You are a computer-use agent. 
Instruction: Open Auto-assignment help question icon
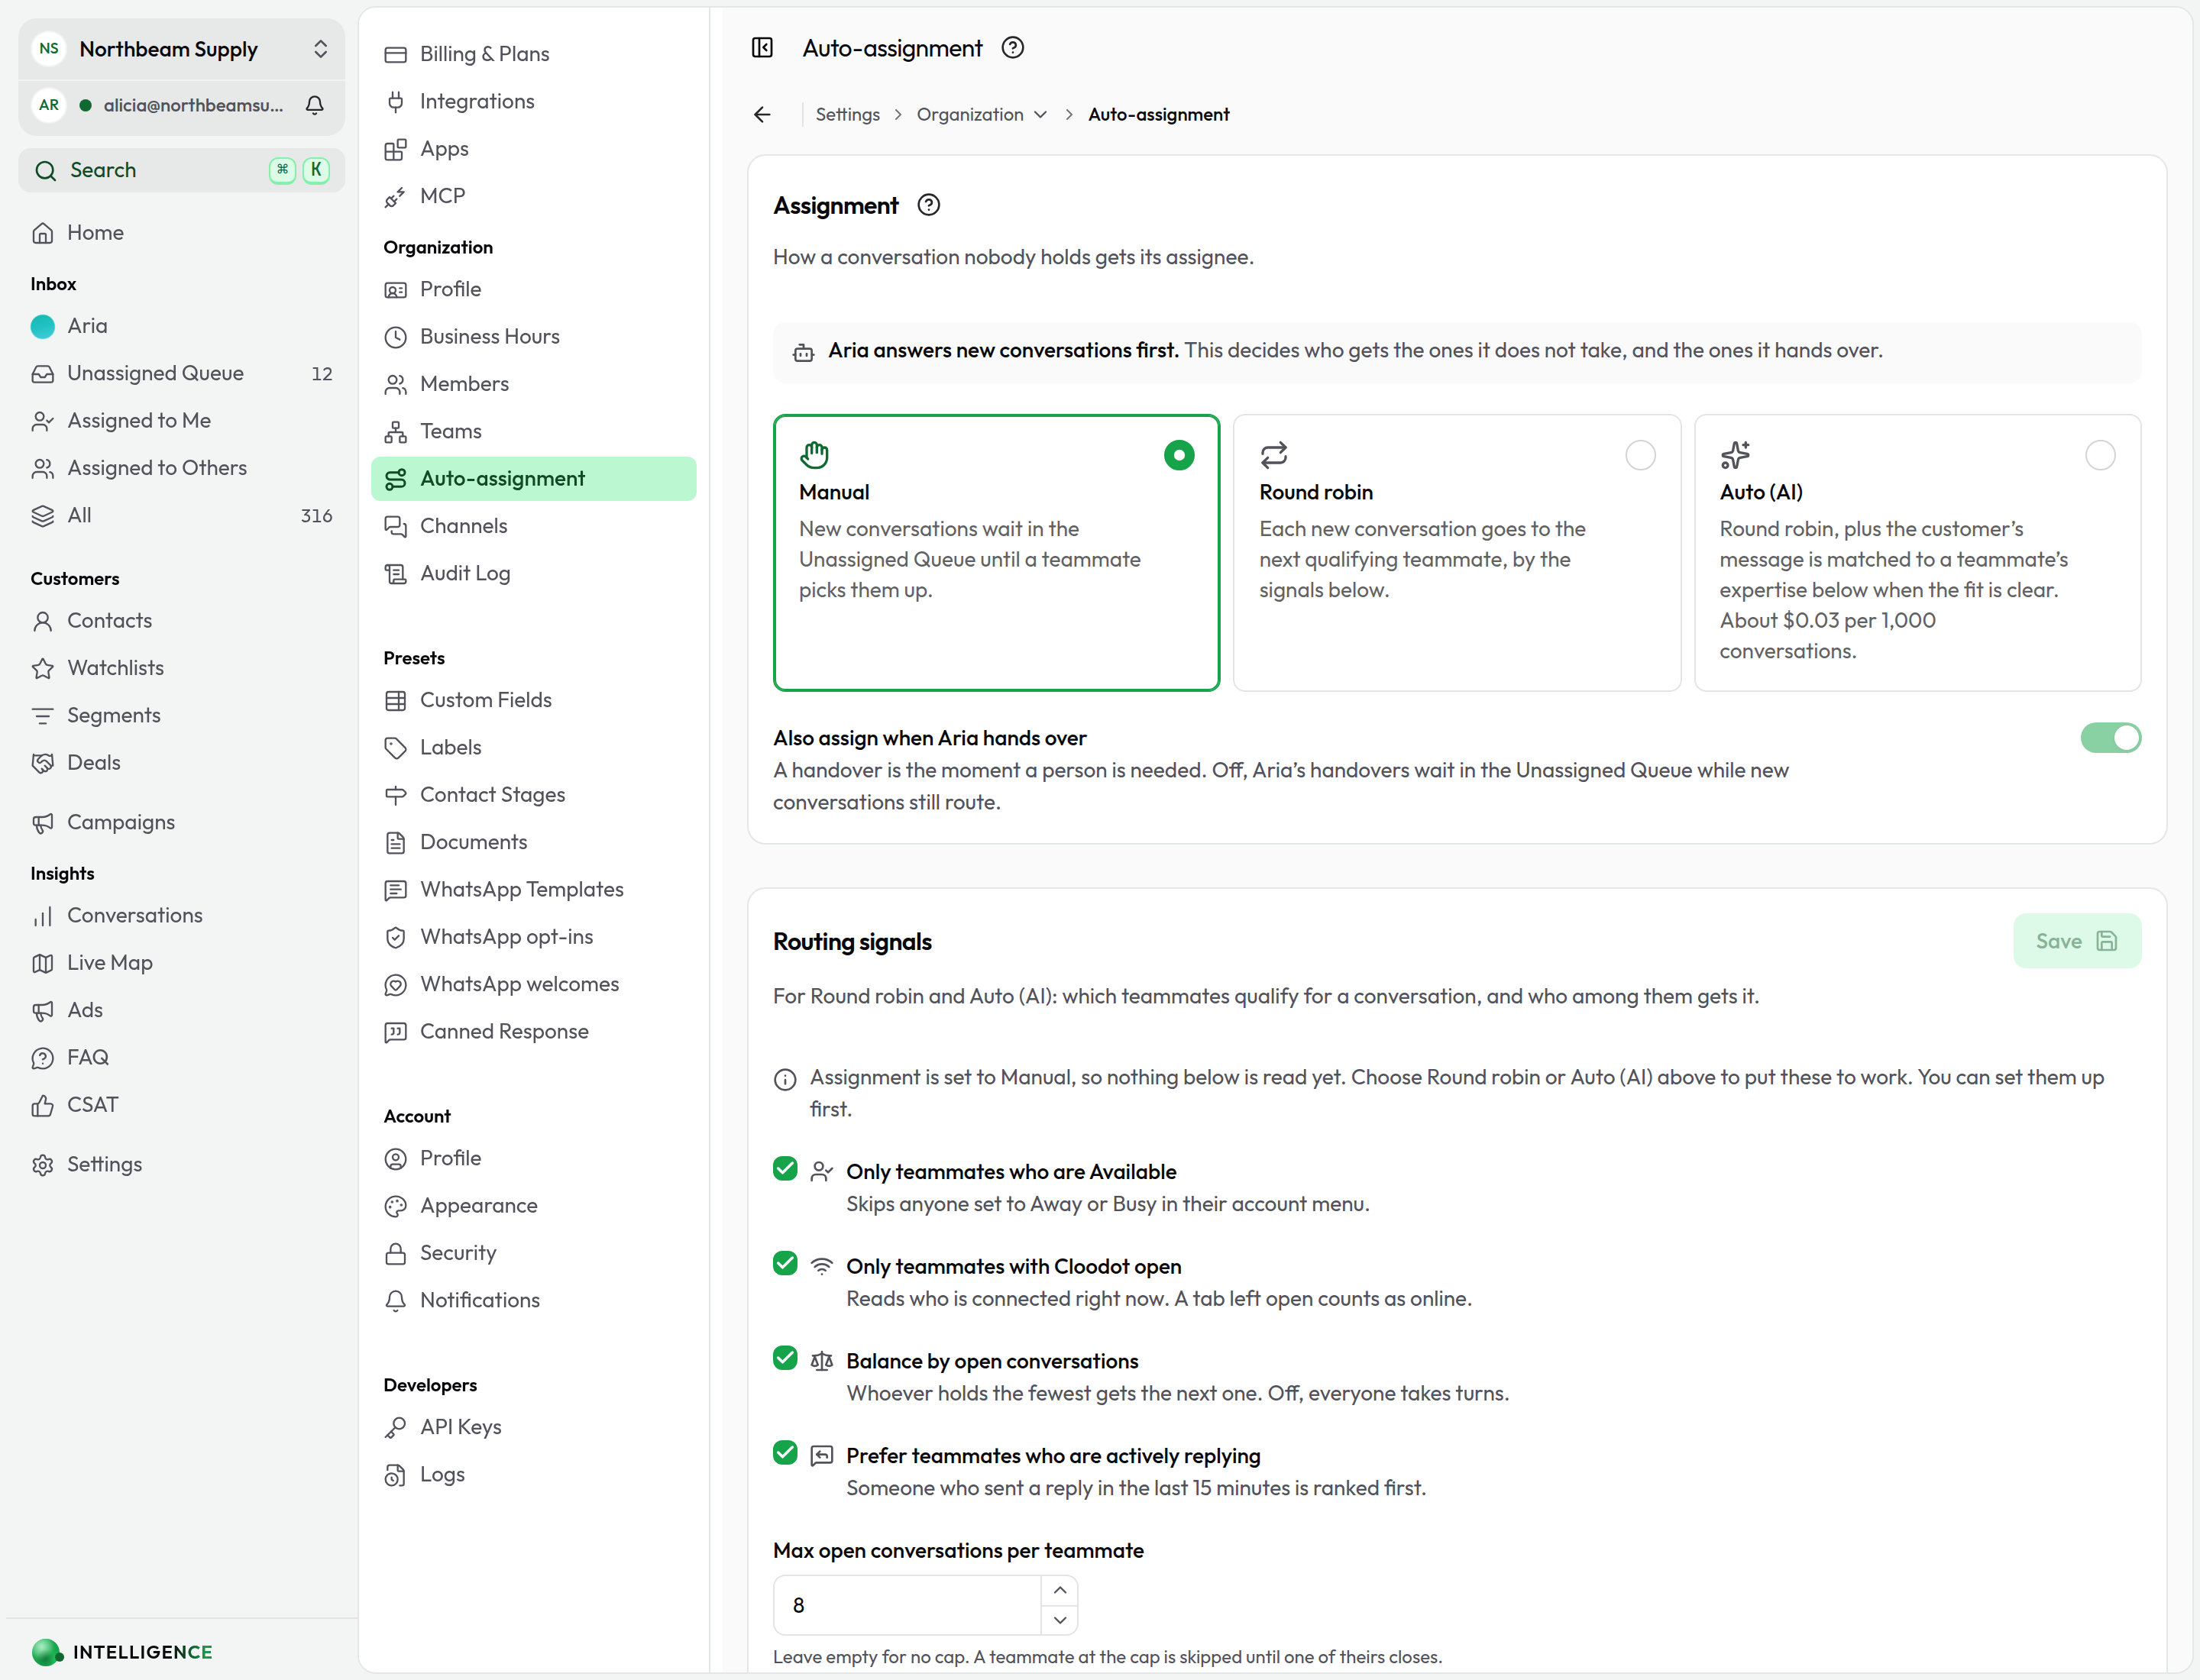tap(1012, 48)
